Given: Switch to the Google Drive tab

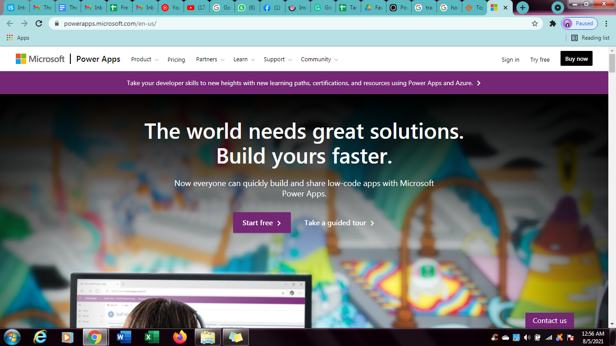Looking at the screenshot, I should (373, 8).
